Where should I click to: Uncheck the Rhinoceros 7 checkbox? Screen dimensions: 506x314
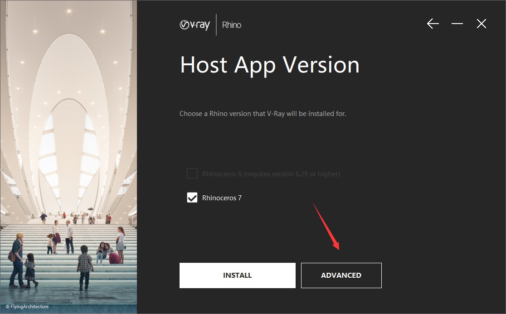[x=192, y=197]
